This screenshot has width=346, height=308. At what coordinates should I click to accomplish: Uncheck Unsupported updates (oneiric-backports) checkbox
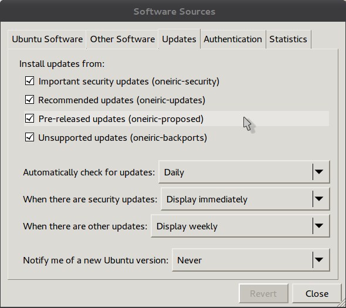click(x=29, y=137)
